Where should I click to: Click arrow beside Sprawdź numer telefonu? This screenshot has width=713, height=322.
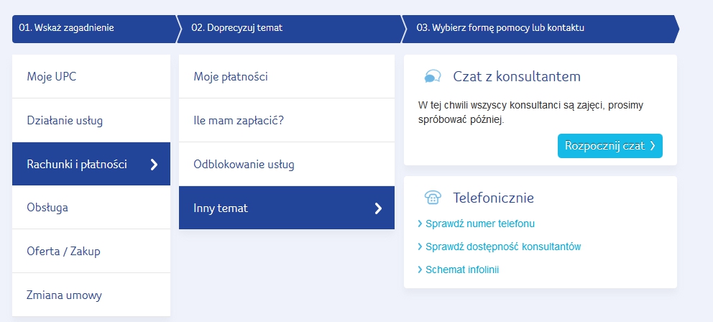pos(420,224)
